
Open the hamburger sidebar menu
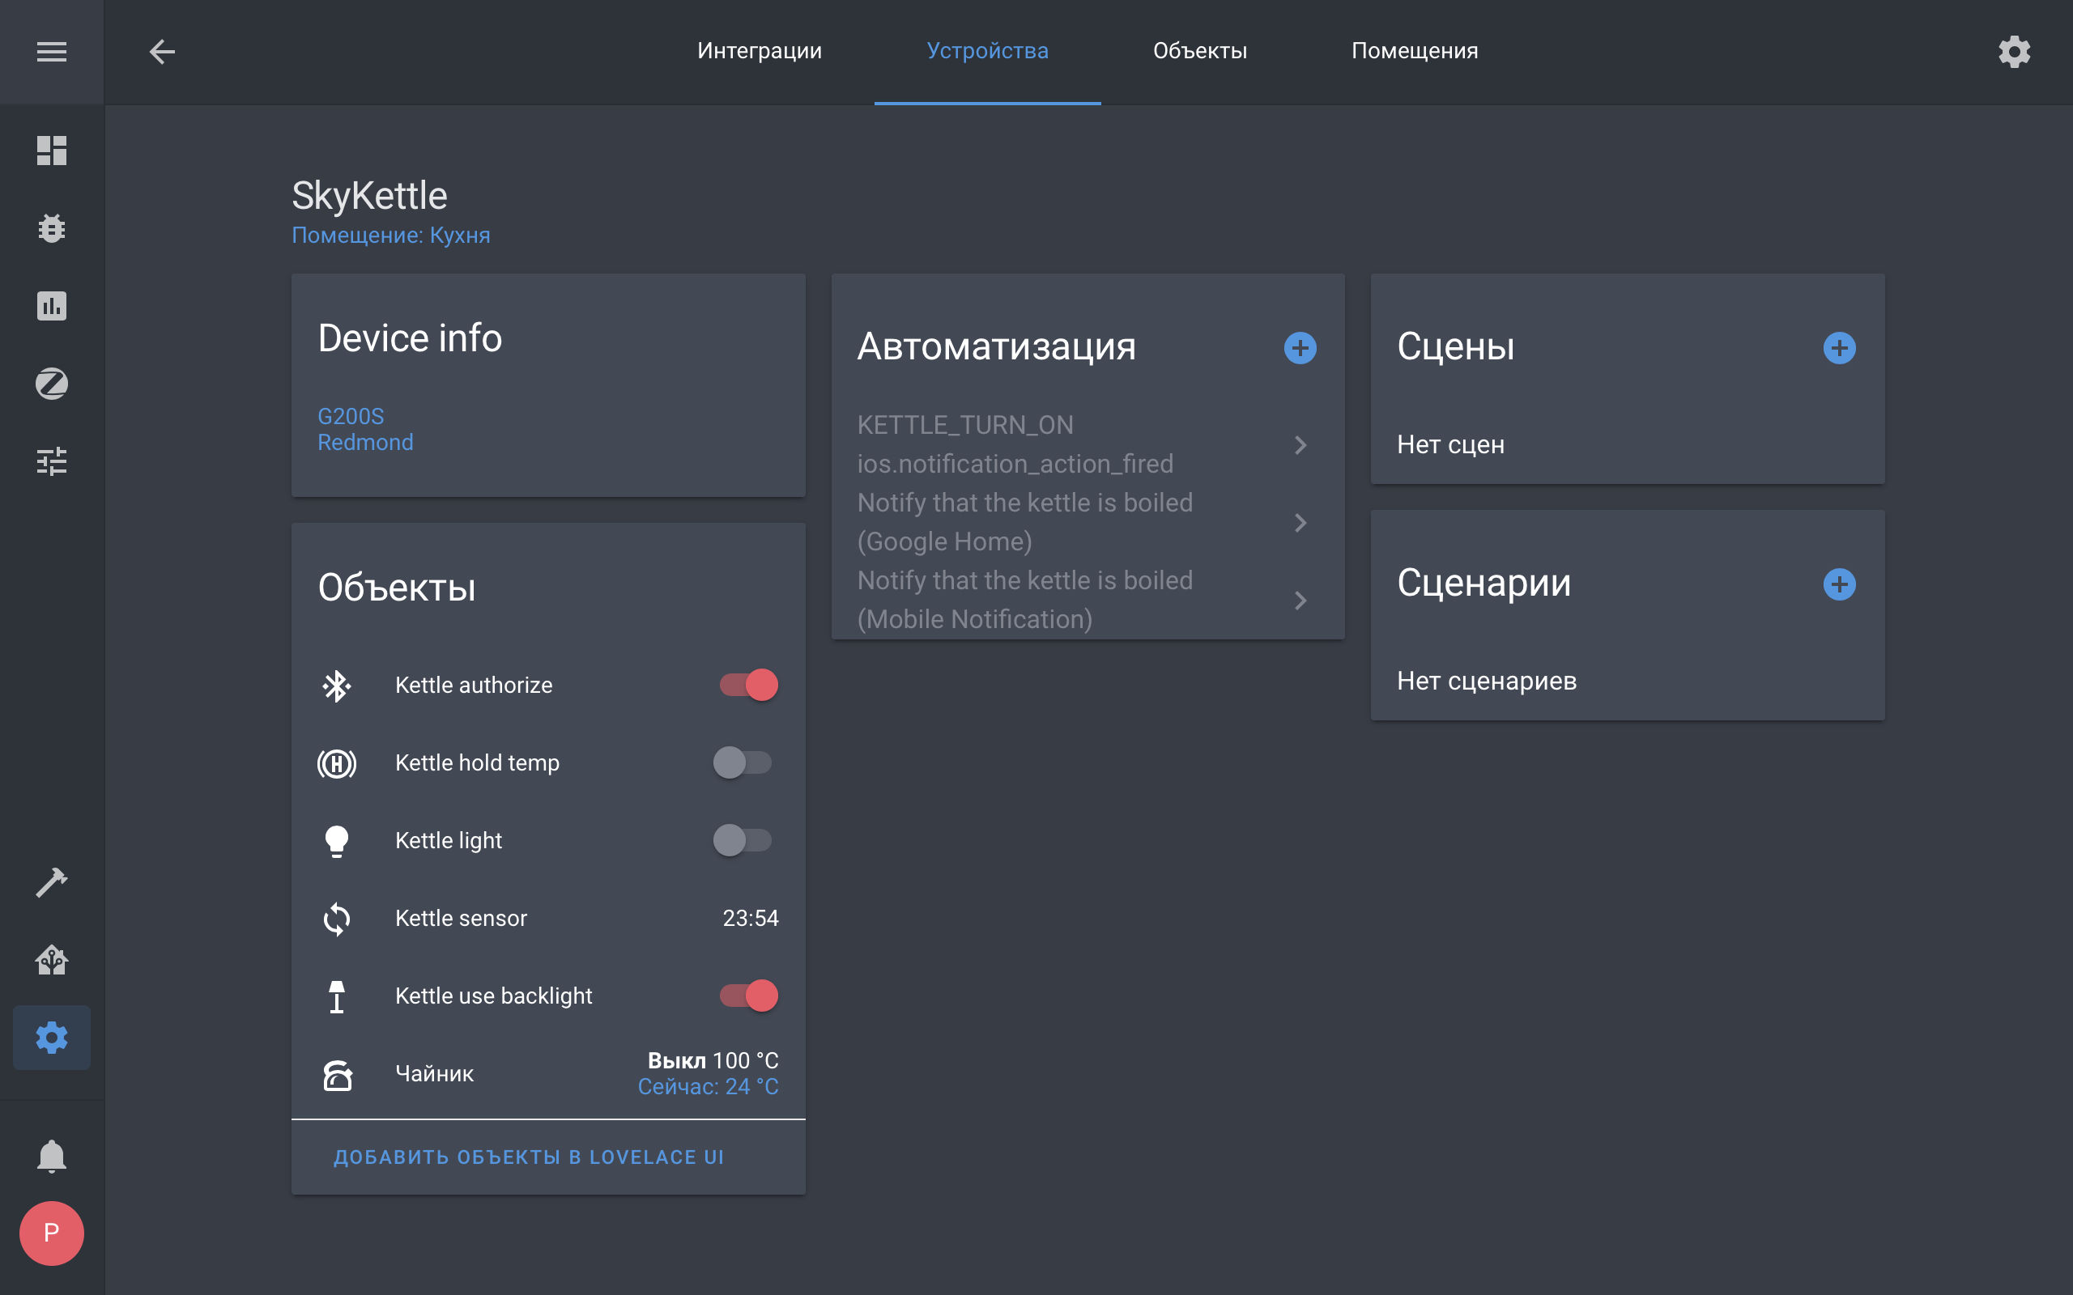(51, 51)
